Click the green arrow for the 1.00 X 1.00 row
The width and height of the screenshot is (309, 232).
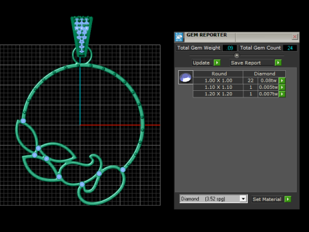click(x=282, y=81)
